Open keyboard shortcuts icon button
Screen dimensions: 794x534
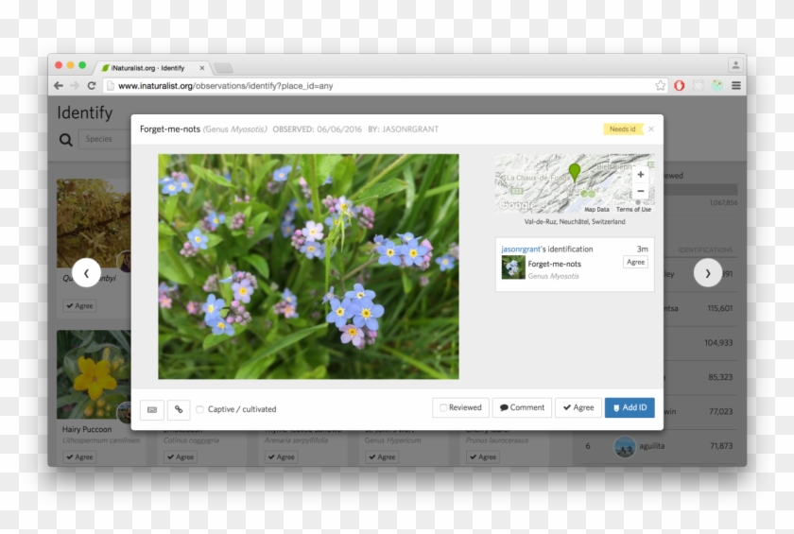[151, 409]
